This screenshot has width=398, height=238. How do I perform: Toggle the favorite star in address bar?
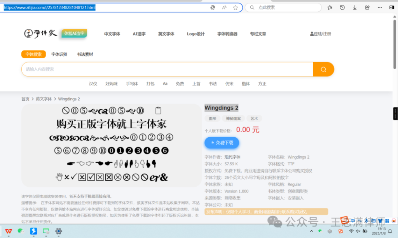(236, 7)
